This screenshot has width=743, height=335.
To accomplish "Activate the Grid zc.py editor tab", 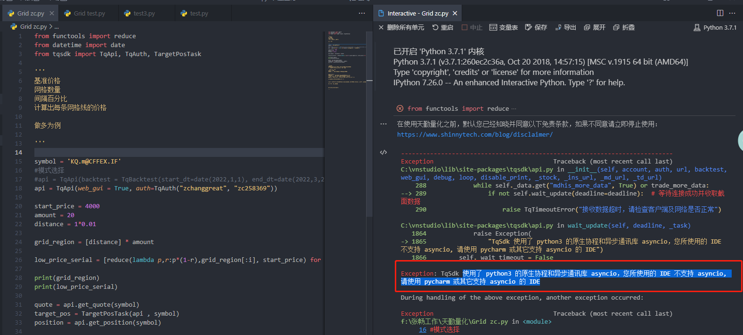I will (x=31, y=13).
